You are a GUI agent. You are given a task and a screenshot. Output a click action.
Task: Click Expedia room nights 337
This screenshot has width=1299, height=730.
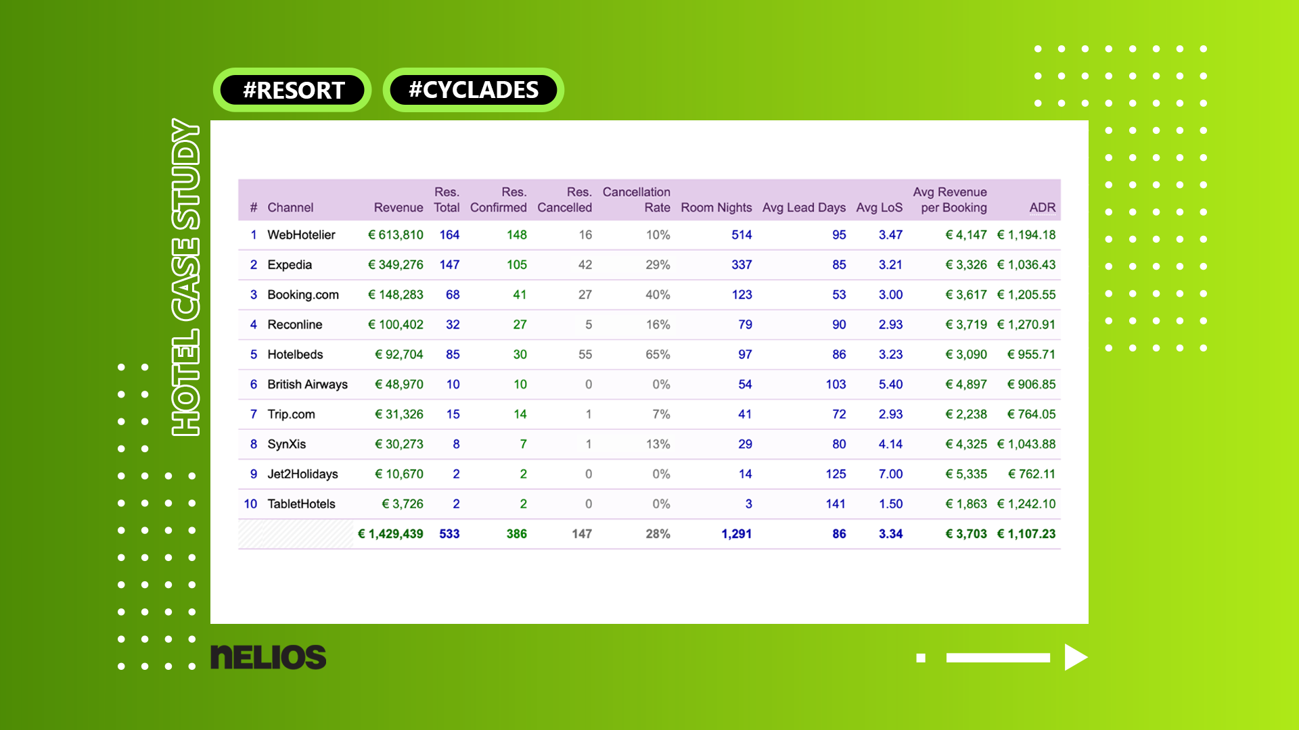[x=742, y=265]
